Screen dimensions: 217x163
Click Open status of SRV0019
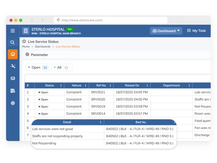click(x=43, y=106)
